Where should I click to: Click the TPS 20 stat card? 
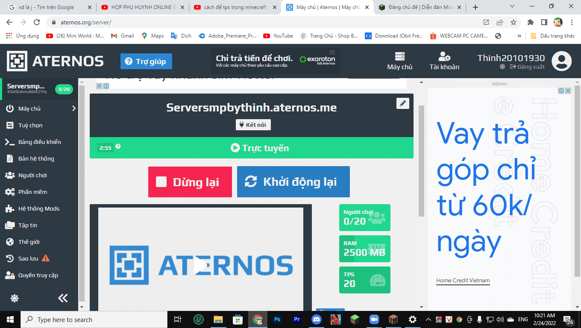(365, 280)
